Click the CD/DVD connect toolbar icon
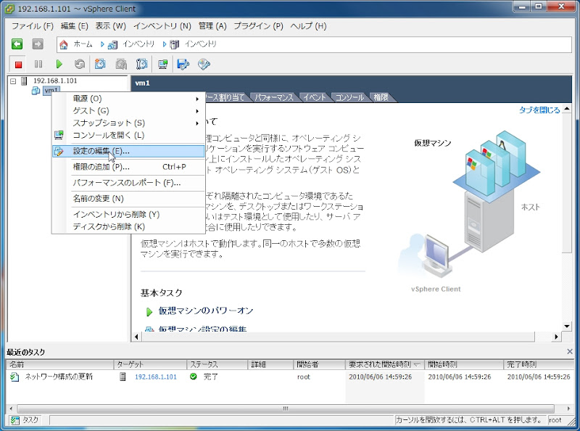Viewport: 580px width, 431px height. [204, 65]
